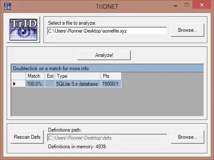Minimize the TrIDNET window
This screenshot has height=160, width=214.
tap(176, 5)
